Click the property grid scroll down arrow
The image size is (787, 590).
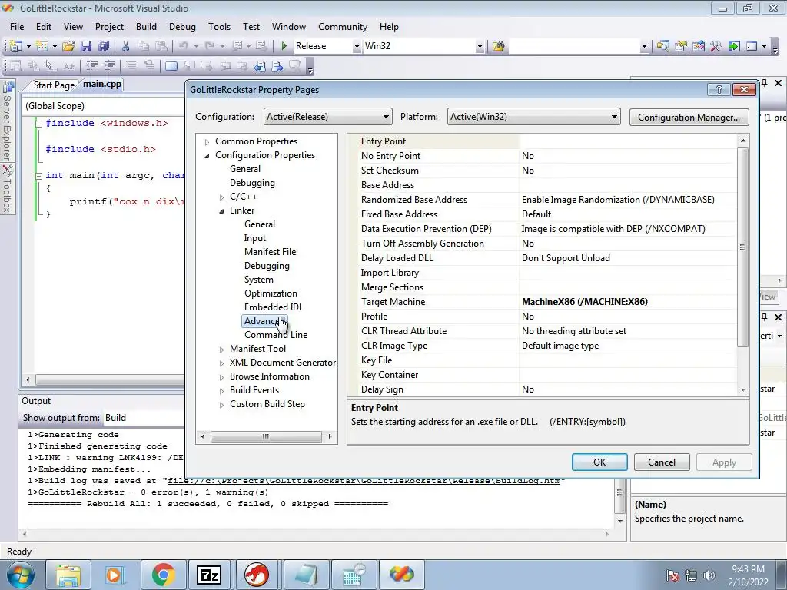click(743, 389)
